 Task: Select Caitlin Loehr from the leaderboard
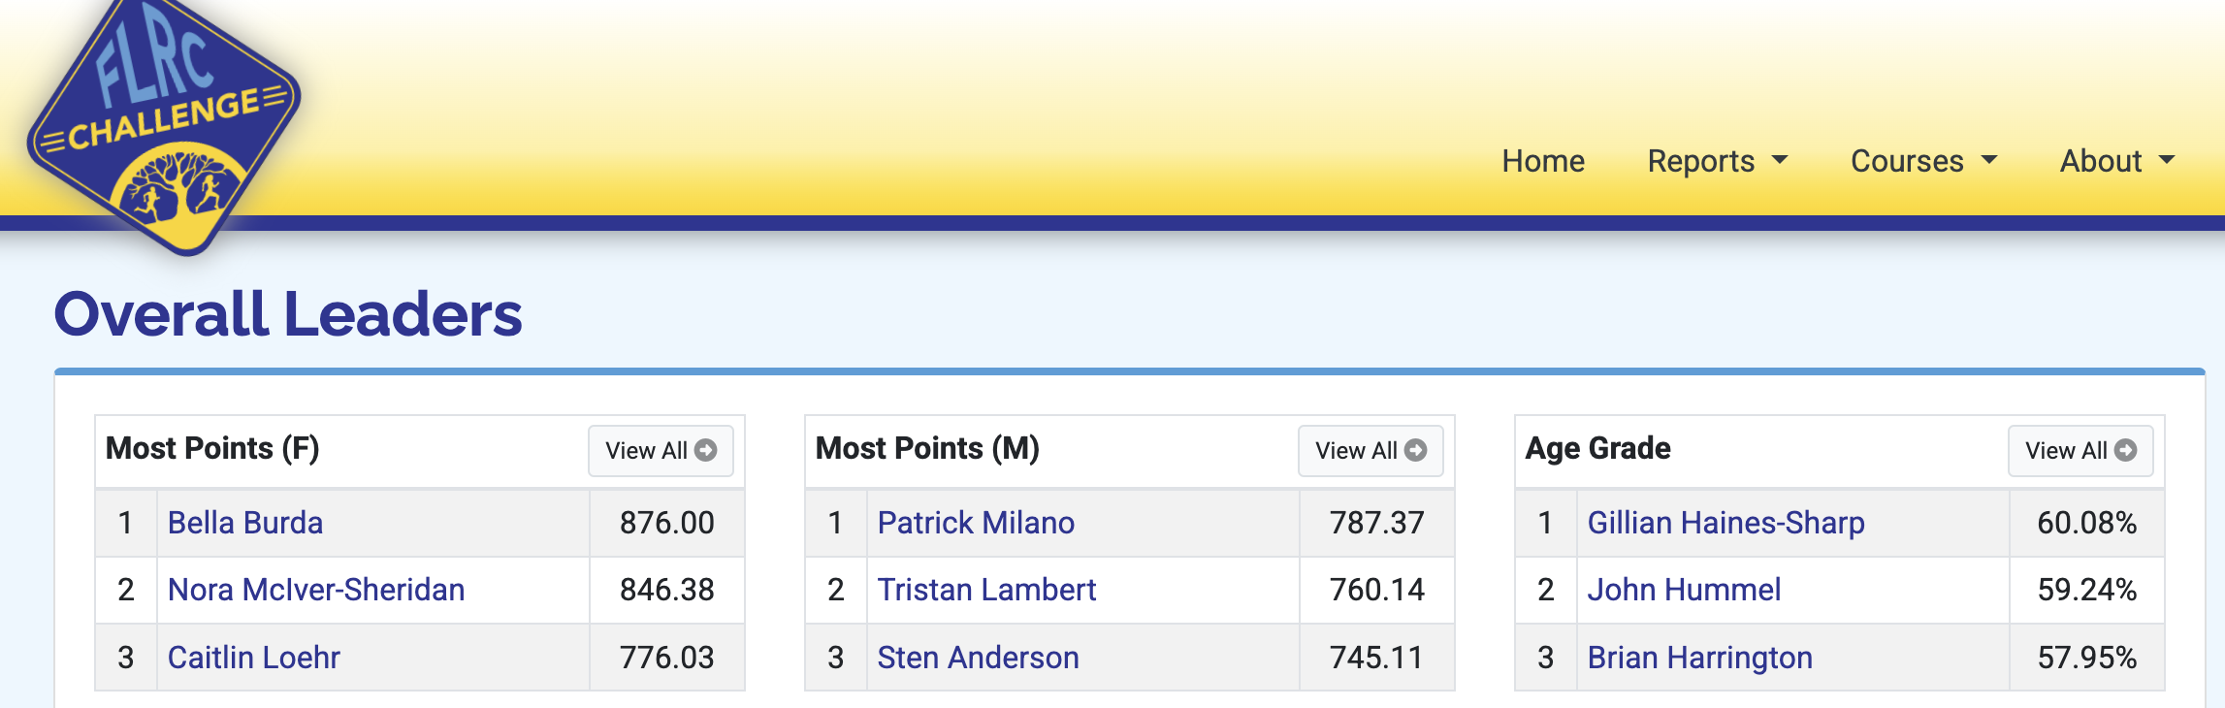point(254,658)
